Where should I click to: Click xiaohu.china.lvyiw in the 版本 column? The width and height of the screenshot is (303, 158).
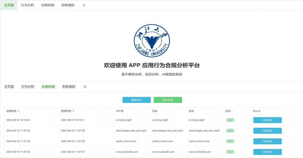coord(199,141)
